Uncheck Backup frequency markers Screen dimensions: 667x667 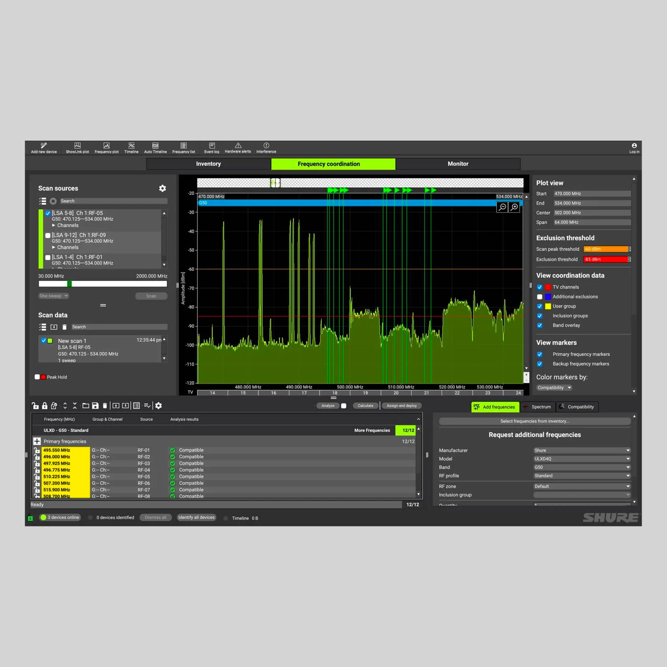539,364
